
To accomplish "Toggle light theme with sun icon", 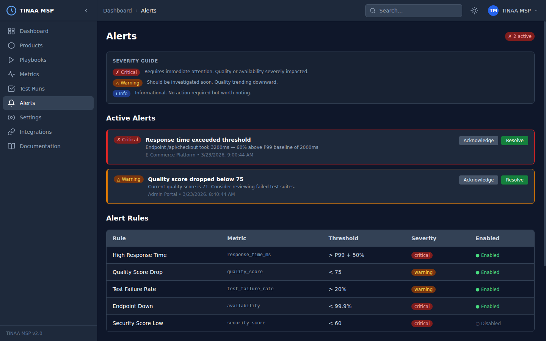I will point(474,11).
